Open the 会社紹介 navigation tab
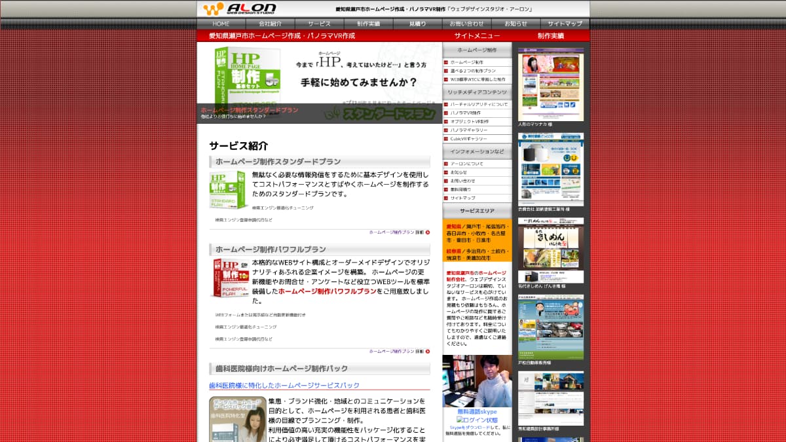Viewport: 786px width, 442px height. tap(271, 24)
